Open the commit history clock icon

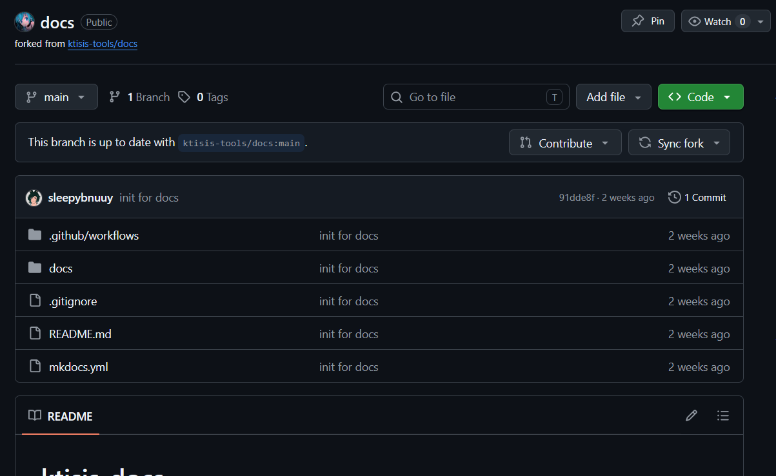[675, 197]
